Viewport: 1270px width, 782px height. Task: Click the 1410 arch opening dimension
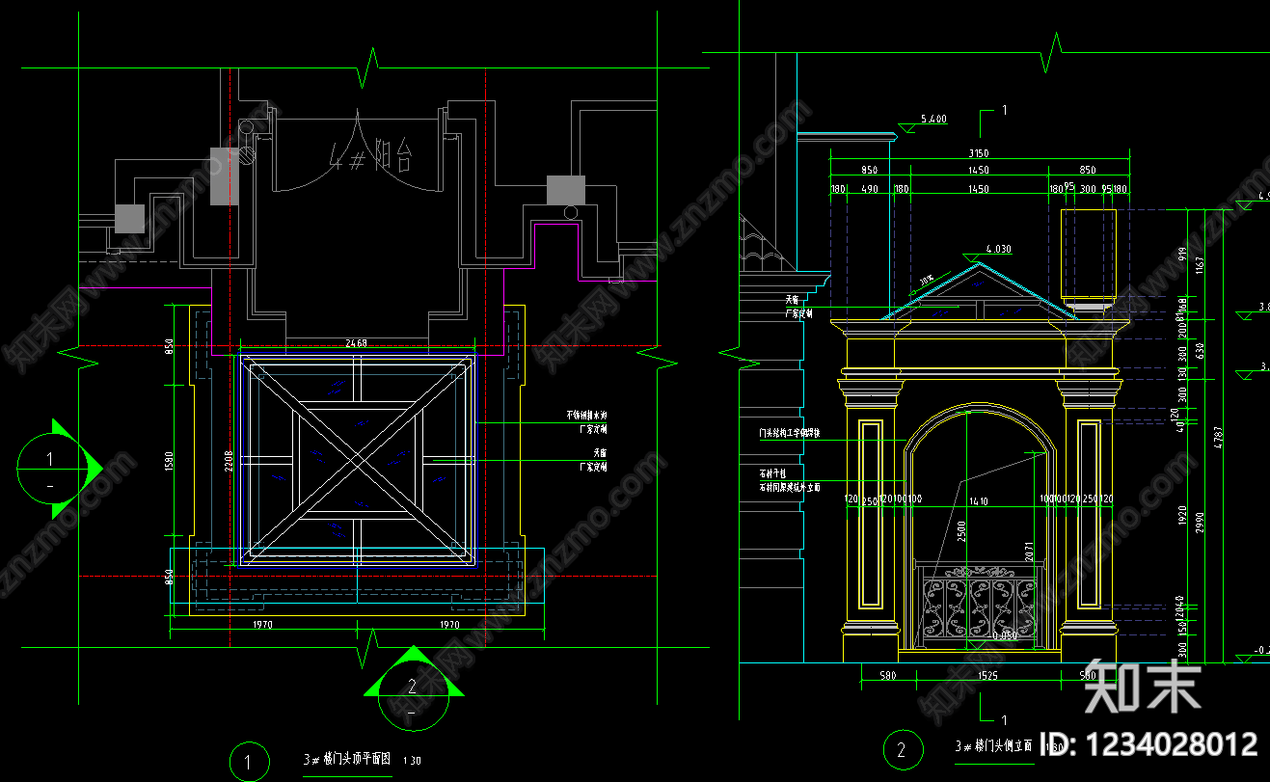point(978,501)
